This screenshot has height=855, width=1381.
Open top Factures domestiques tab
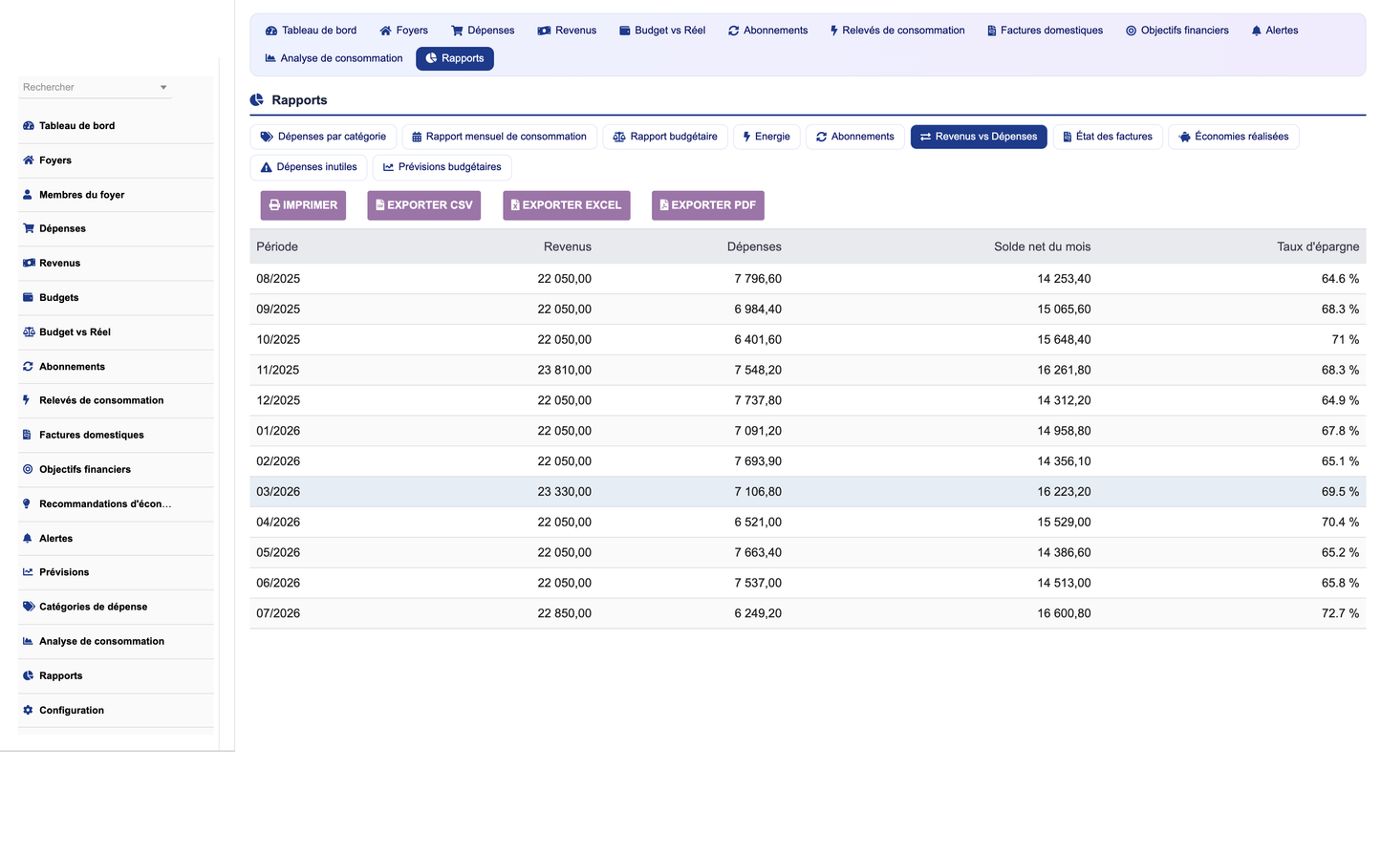[x=1045, y=31]
